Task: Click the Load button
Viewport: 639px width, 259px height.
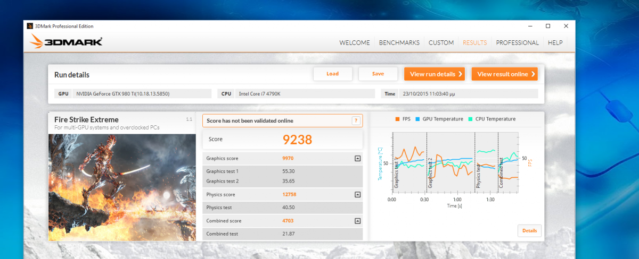Action: (x=332, y=74)
